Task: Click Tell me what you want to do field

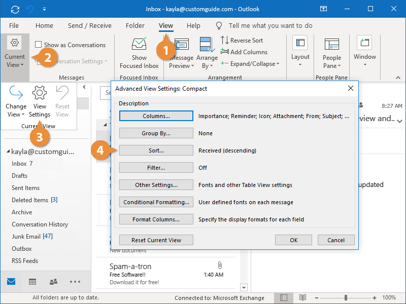Action: pyautogui.click(x=270, y=26)
